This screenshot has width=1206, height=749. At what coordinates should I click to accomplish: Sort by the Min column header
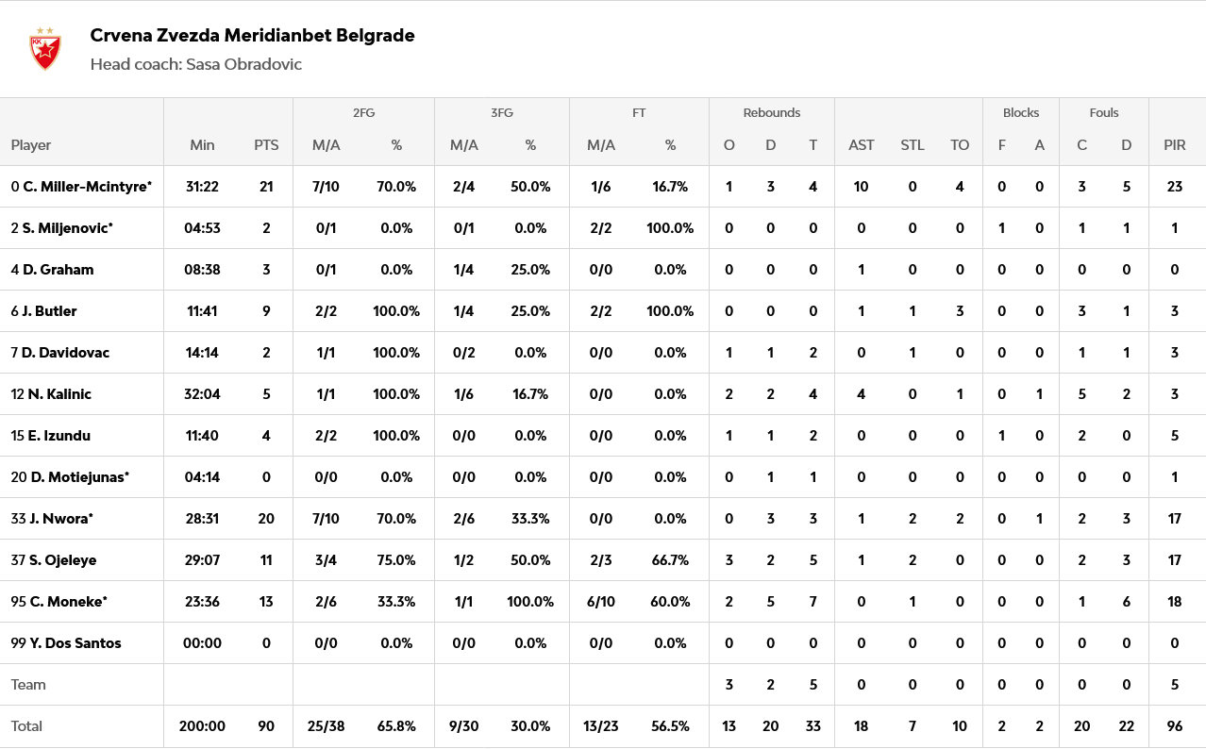coord(202,145)
